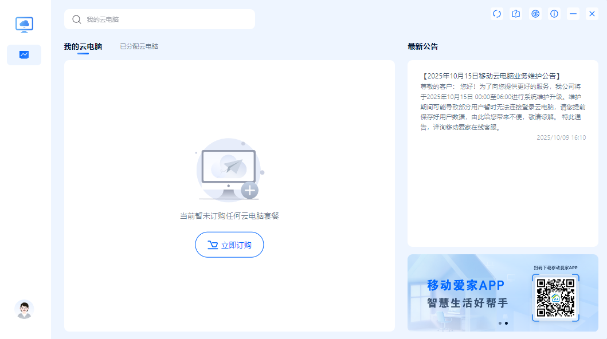Select the second banner carousel dot
Screen dimensions: 607x339
pyautogui.click(x=506, y=323)
